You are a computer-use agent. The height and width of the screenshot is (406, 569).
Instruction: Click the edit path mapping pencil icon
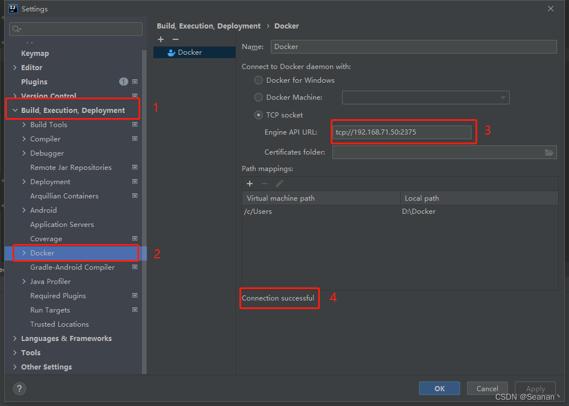pyautogui.click(x=279, y=184)
